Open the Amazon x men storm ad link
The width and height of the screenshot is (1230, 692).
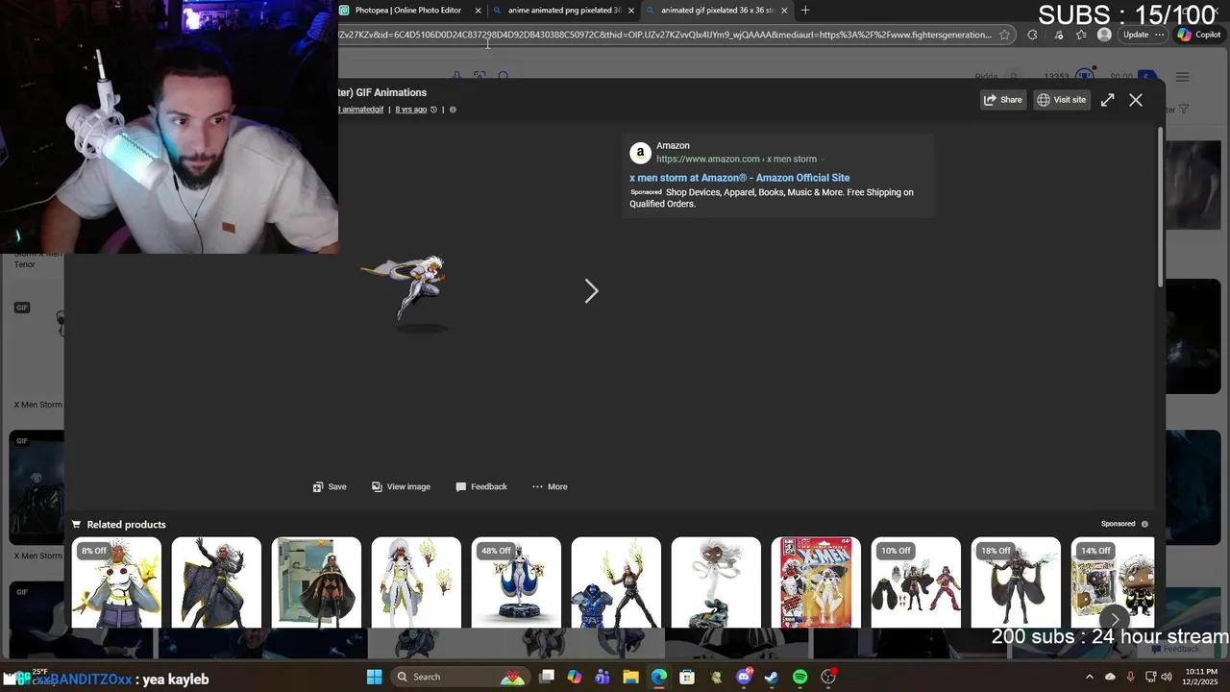[x=739, y=178]
